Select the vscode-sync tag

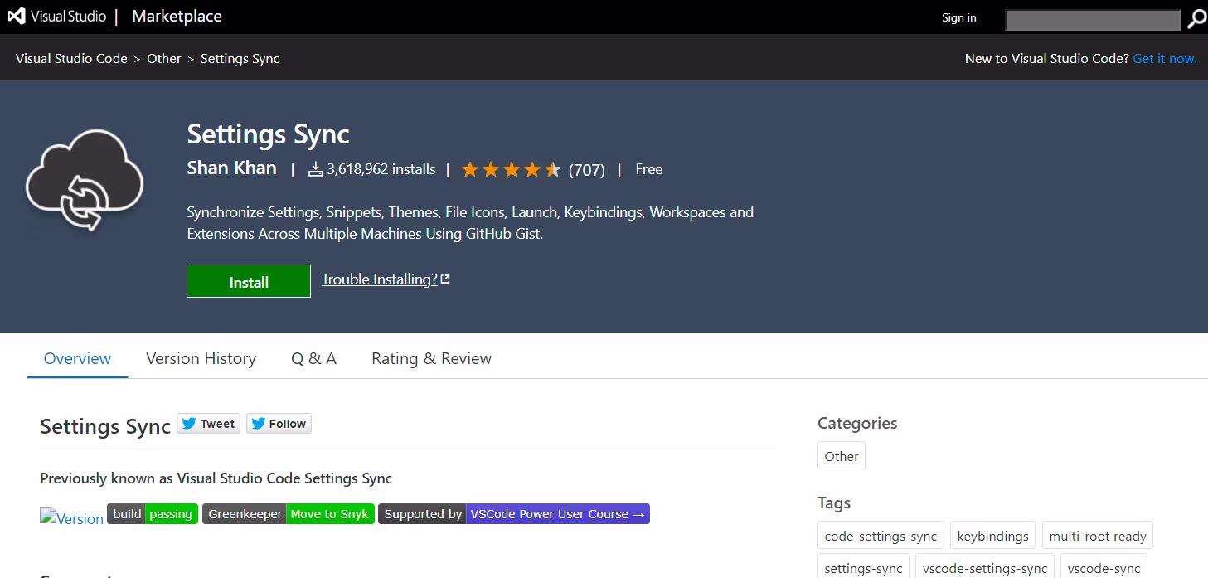tap(1104, 568)
